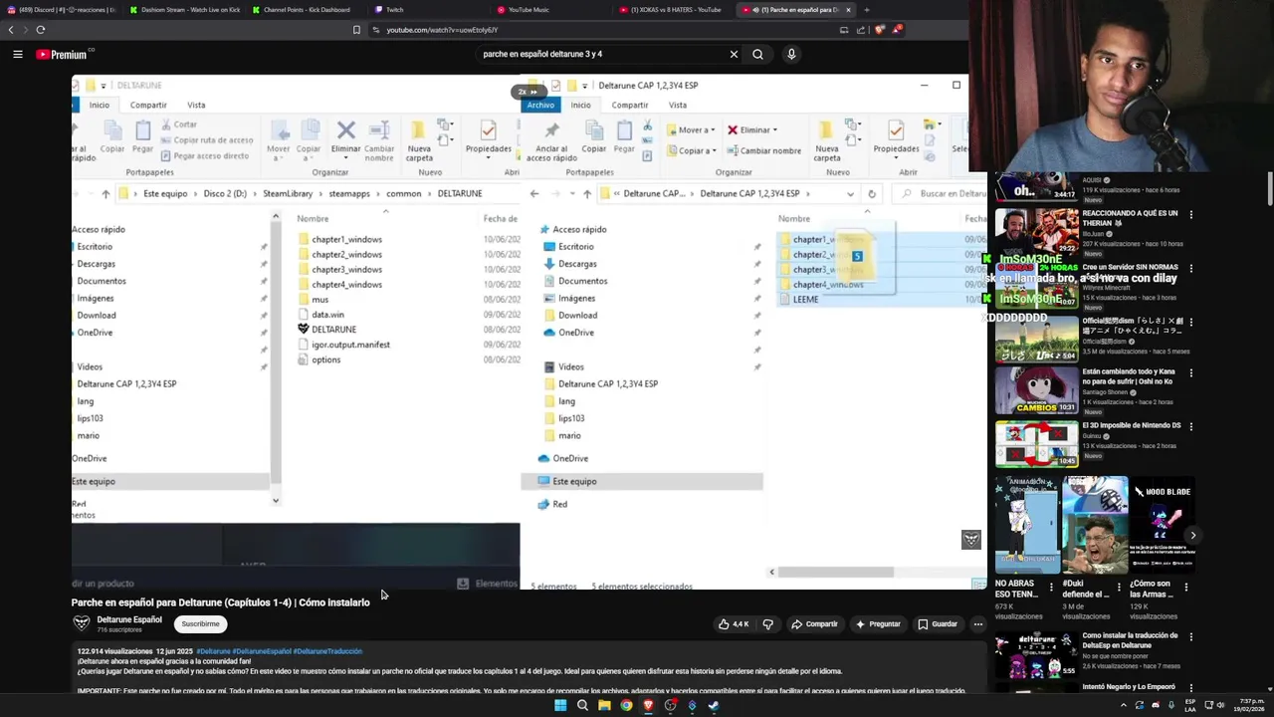Screen dimensions: 1274x717
Task: Bookmark this page from the address bar
Action: pos(356,30)
